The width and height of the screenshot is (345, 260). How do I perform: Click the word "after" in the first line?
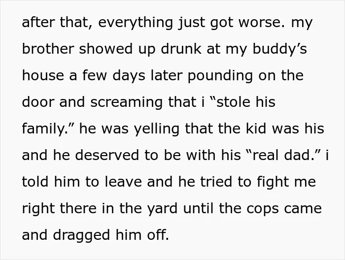(x=38, y=22)
